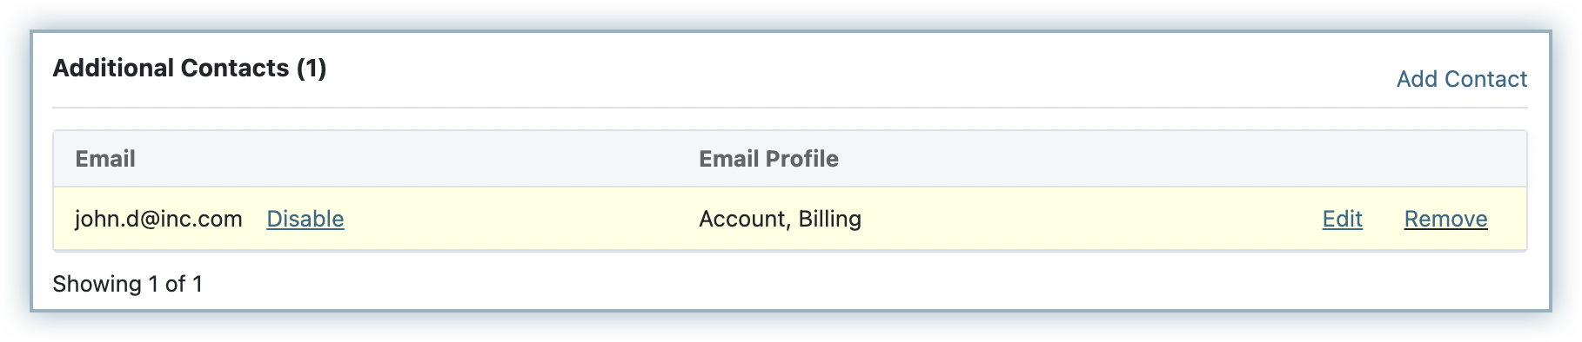Remove the john.d@inc.com contact

(x=1445, y=219)
